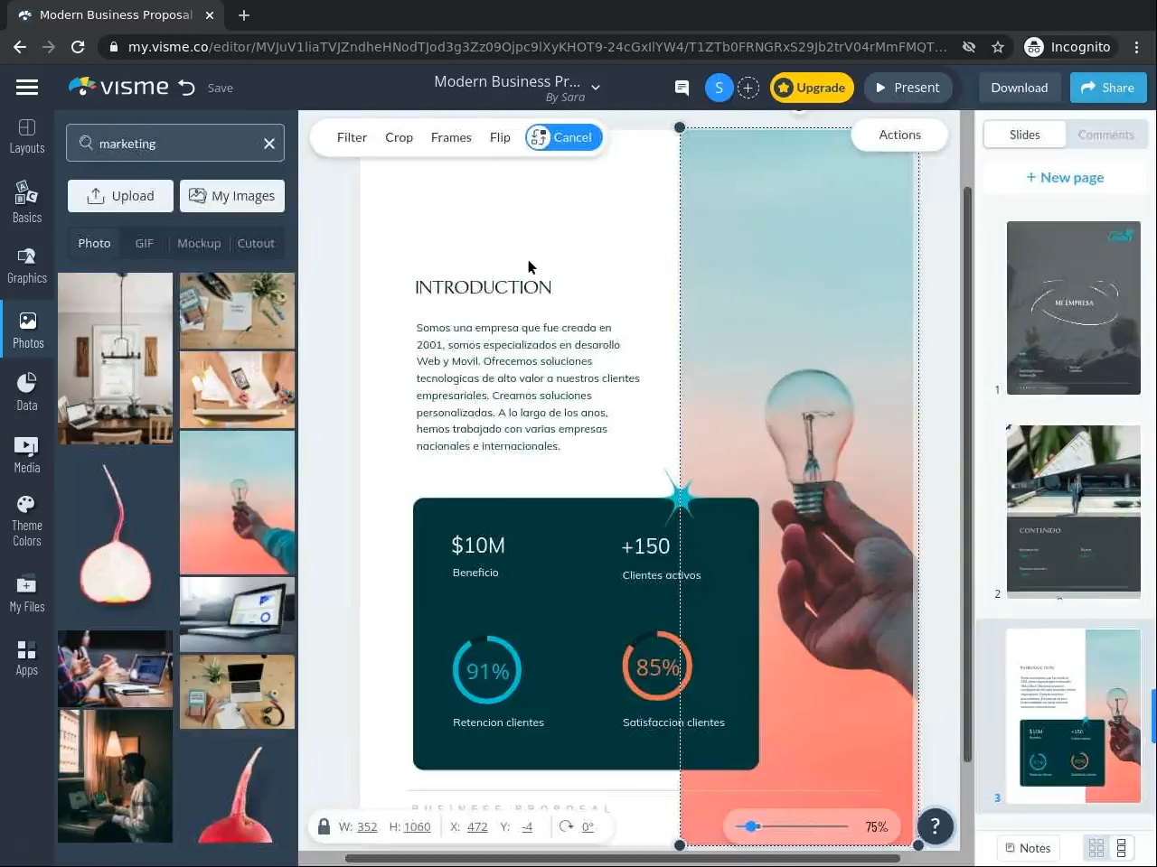Screen dimensions: 1157x867
Task: Open the Media panel
Action: (x=27, y=454)
